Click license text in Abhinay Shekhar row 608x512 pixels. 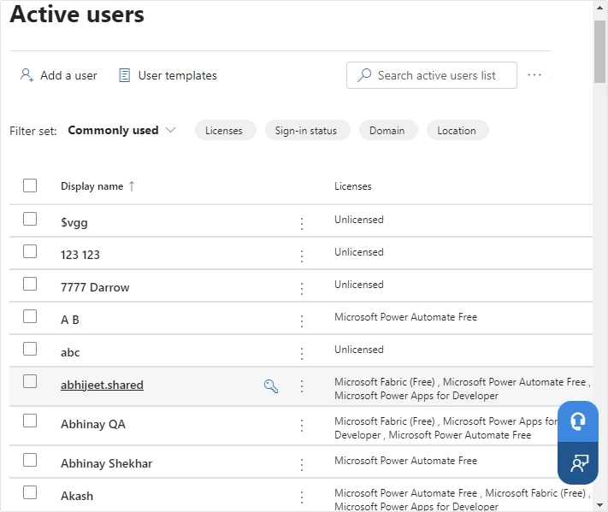pos(405,461)
